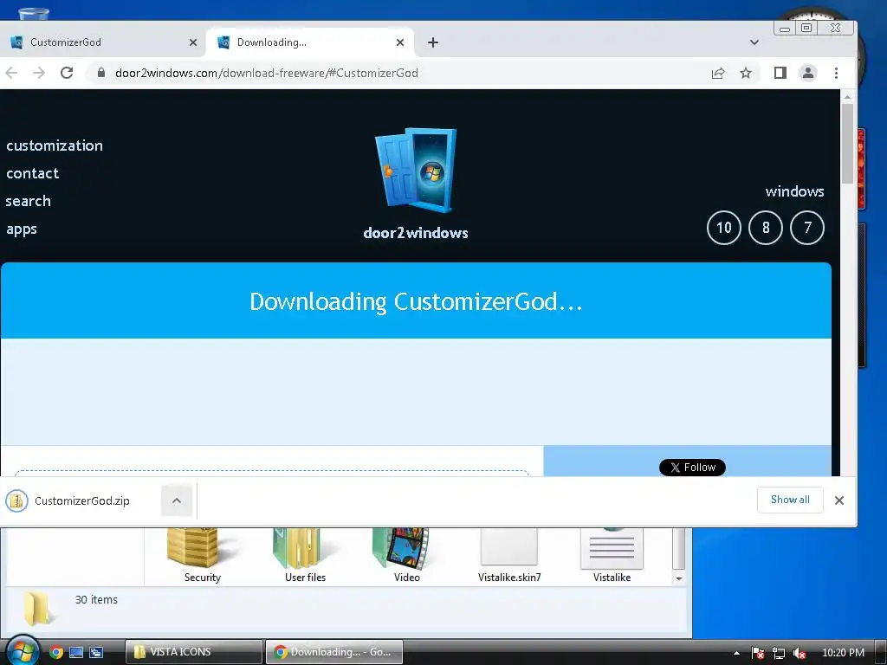Click the page scroll up arrow
This screenshot has height=665, width=887.
[x=847, y=97]
